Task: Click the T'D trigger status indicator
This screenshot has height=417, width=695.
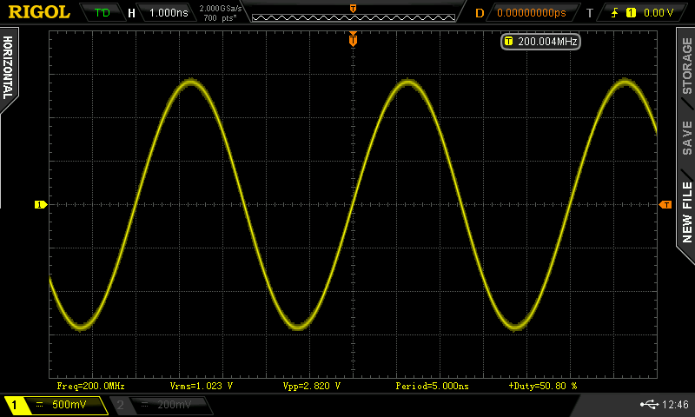Action: coord(102,13)
